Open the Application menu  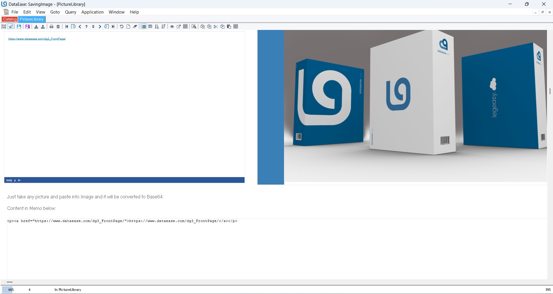point(92,12)
